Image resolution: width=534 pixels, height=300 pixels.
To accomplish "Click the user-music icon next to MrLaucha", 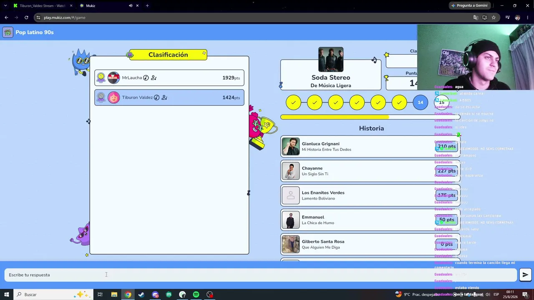I will point(154,78).
